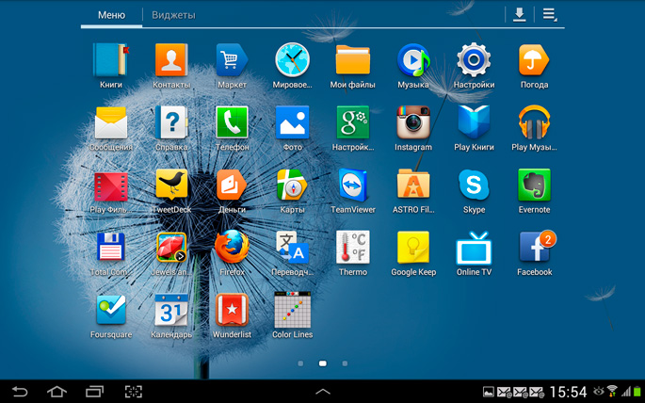Go to the third app page dot
This screenshot has height=403, width=645.
point(345,363)
